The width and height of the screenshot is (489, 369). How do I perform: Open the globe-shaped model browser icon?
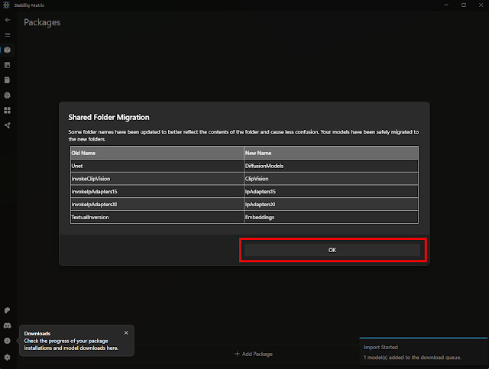pos(8,95)
